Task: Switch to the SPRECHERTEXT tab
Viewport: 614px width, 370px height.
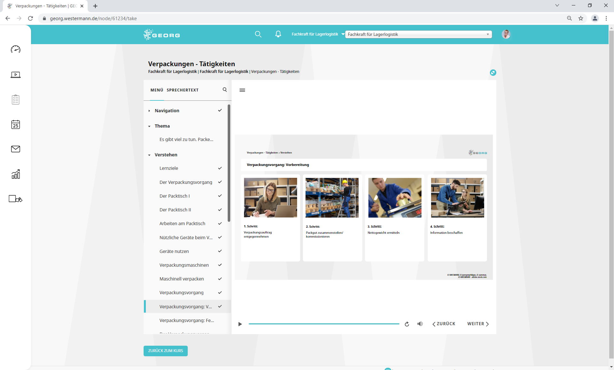Action: pyautogui.click(x=182, y=90)
